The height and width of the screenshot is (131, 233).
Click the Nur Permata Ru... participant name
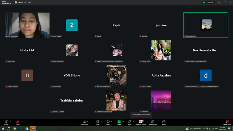pos(206,50)
